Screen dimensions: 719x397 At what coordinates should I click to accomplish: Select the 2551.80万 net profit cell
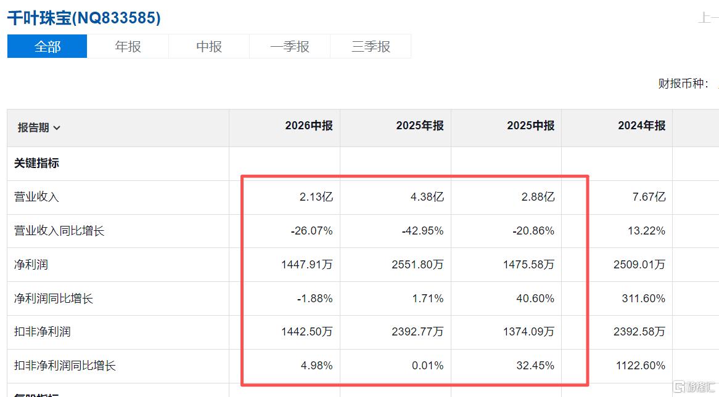(417, 264)
